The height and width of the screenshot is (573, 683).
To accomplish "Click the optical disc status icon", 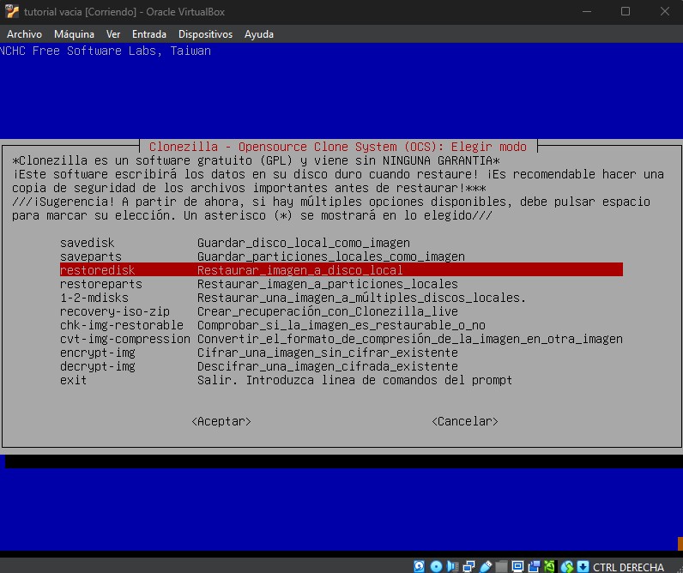I will click(x=436, y=566).
